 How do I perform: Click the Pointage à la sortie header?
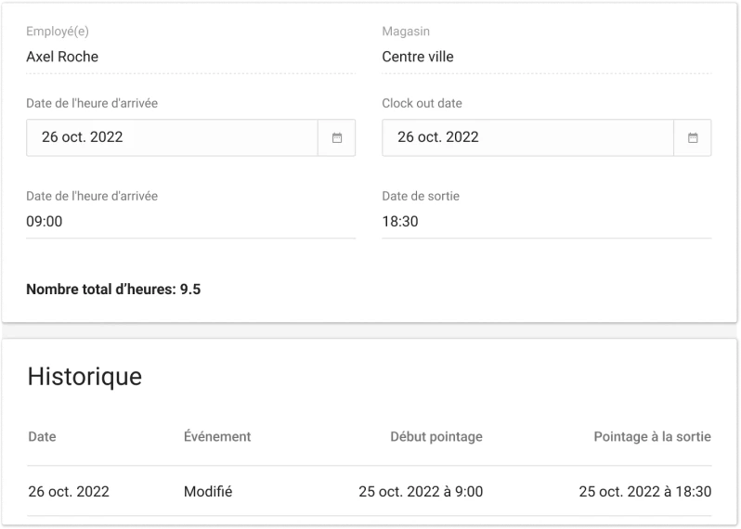click(x=652, y=436)
